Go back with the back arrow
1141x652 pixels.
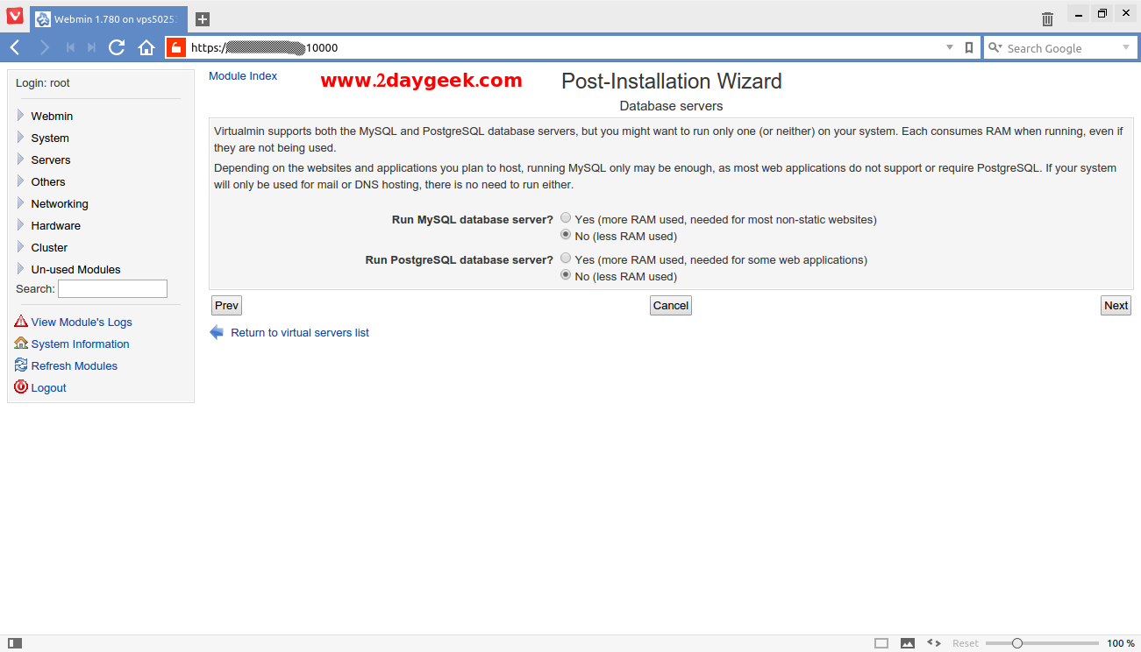point(16,47)
